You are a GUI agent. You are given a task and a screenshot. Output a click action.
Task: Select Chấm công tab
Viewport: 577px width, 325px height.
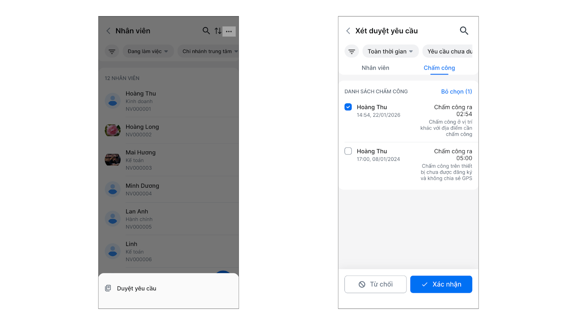(439, 68)
